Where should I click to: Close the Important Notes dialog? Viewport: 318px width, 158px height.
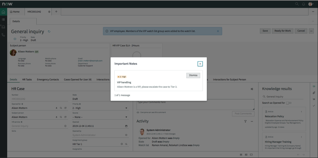pos(200,64)
